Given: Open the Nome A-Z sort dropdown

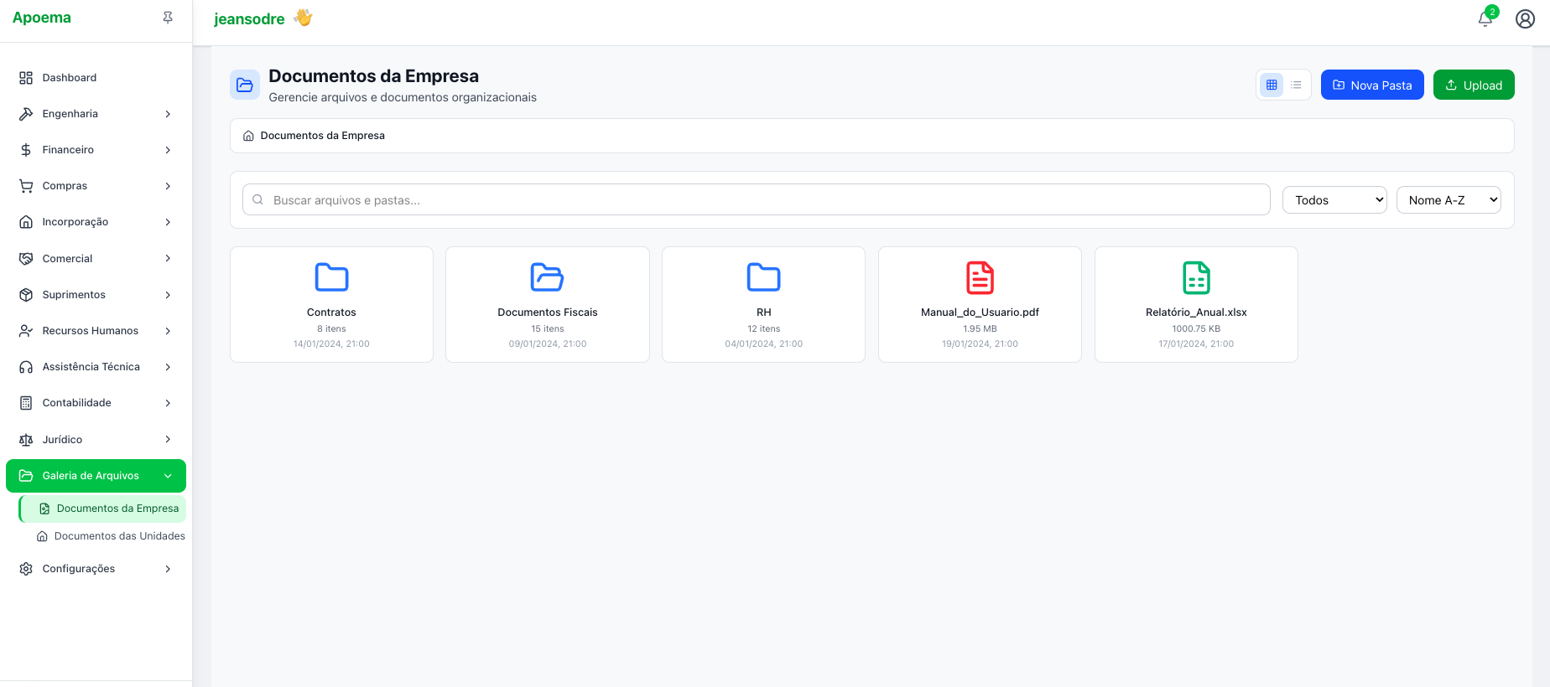Looking at the screenshot, I should point(1448,200).
